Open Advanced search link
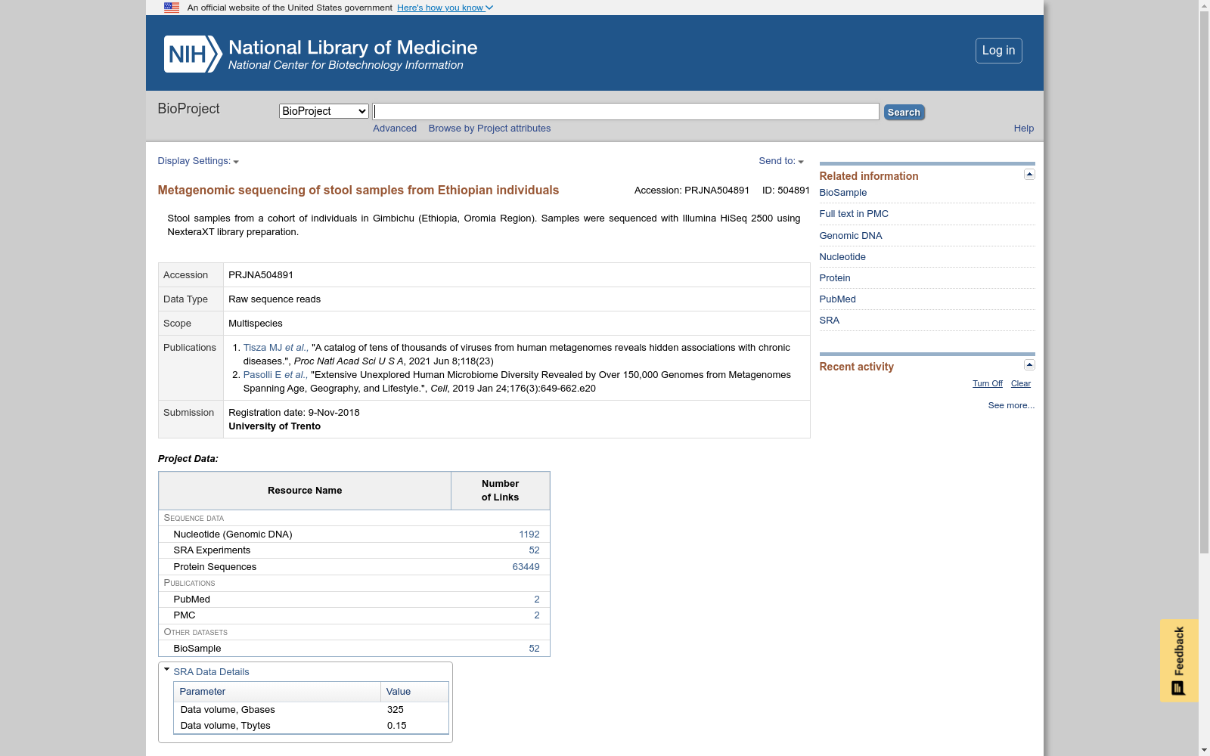 395,129
